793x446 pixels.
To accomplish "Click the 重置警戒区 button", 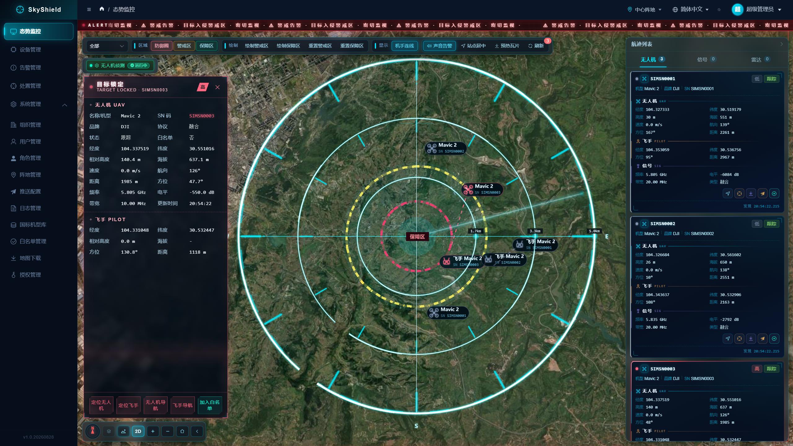I will pos(320,46).
